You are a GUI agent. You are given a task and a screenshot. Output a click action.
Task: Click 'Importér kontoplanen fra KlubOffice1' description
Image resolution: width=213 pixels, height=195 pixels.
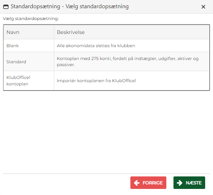pyautogui.click(x=96, y=81)
